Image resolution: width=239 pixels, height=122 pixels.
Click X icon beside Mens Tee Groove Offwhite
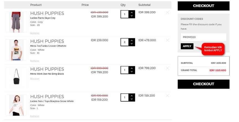click(x=167, y=40)
